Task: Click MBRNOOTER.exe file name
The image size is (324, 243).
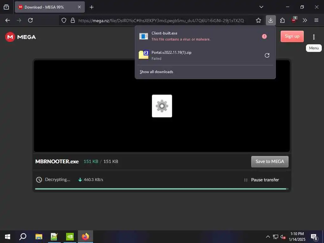Action: click(57, 161)
